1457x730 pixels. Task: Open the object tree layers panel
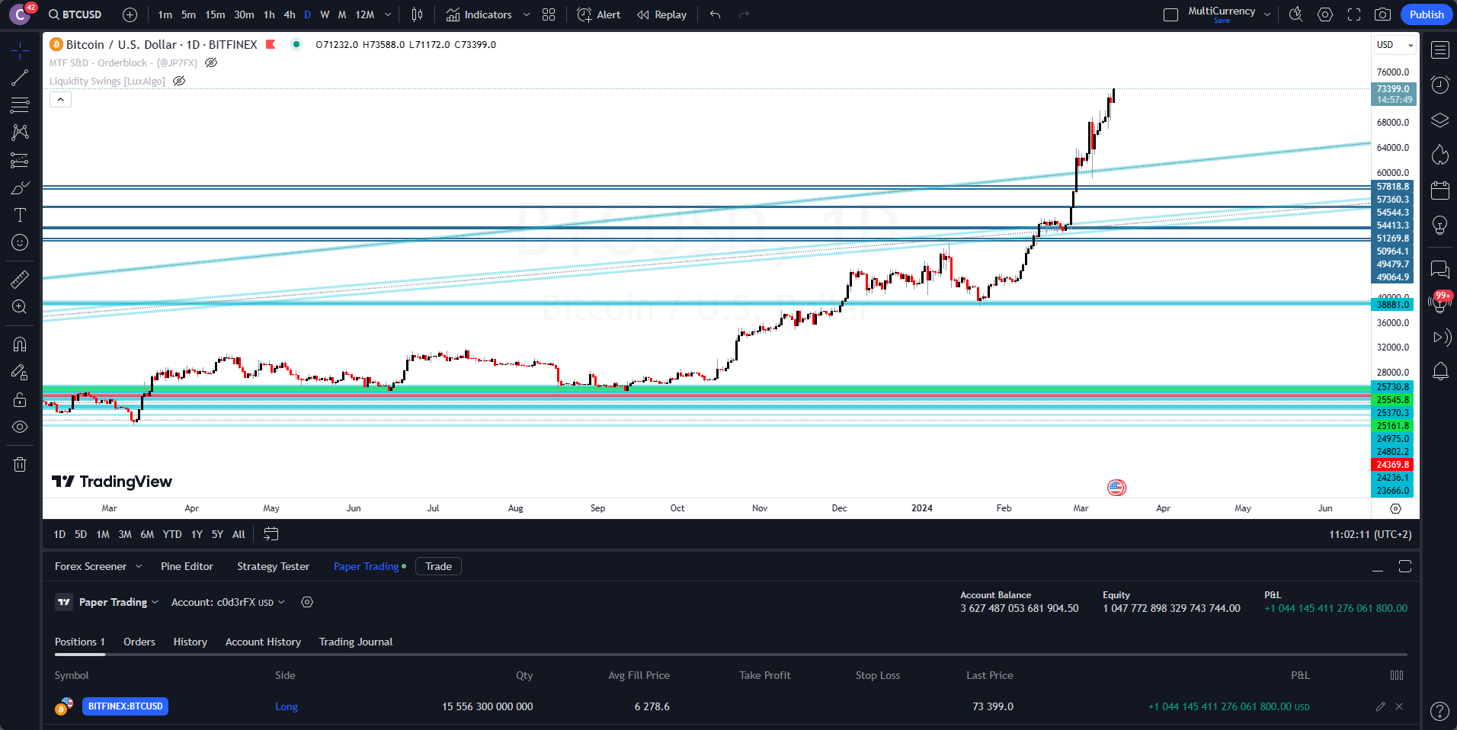point(1439,120)
